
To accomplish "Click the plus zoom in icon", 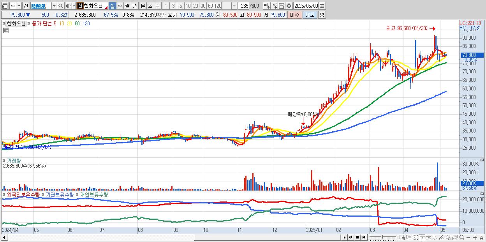I will 475,238.
